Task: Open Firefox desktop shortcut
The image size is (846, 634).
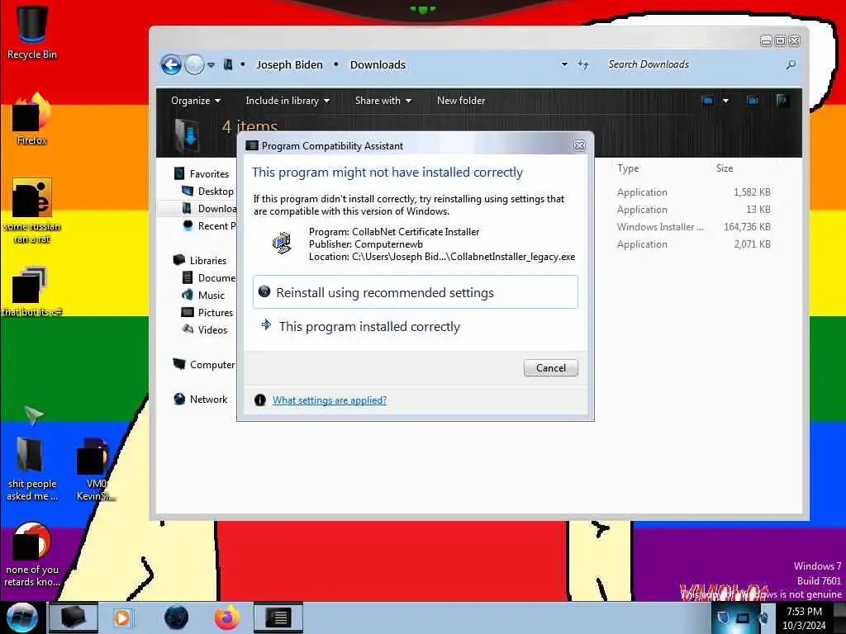Action: point(31,119)
